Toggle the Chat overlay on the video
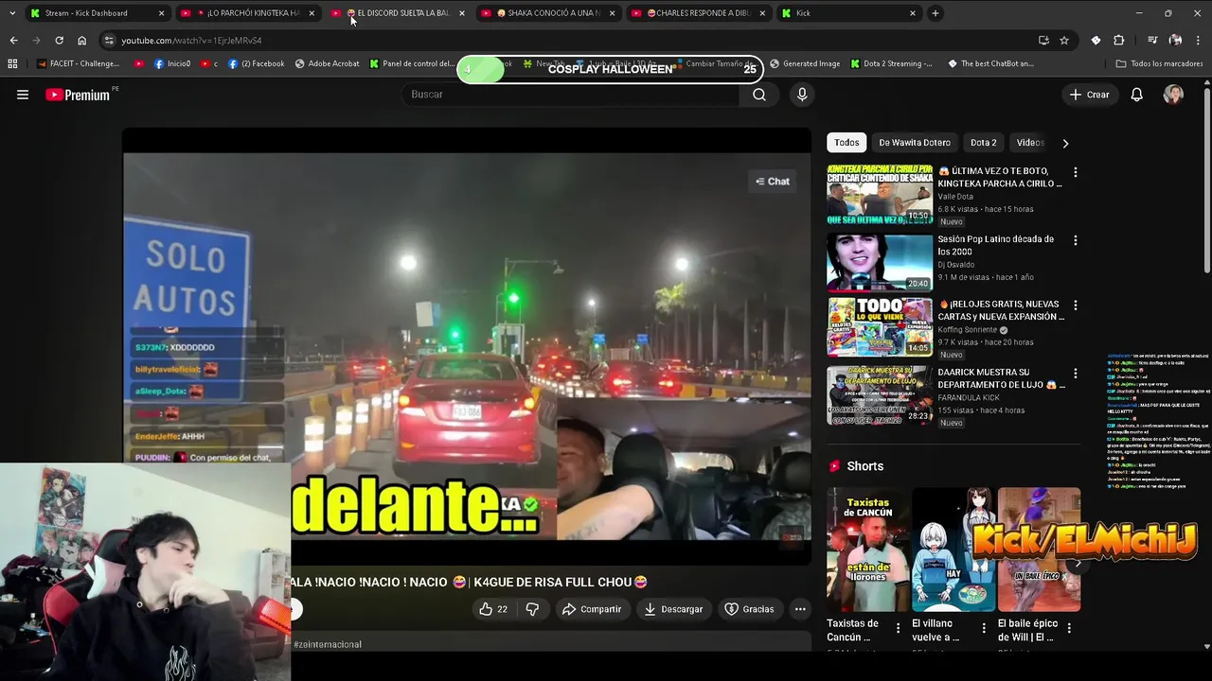Screen dimensions: 1212x681 tap(773, 182)
